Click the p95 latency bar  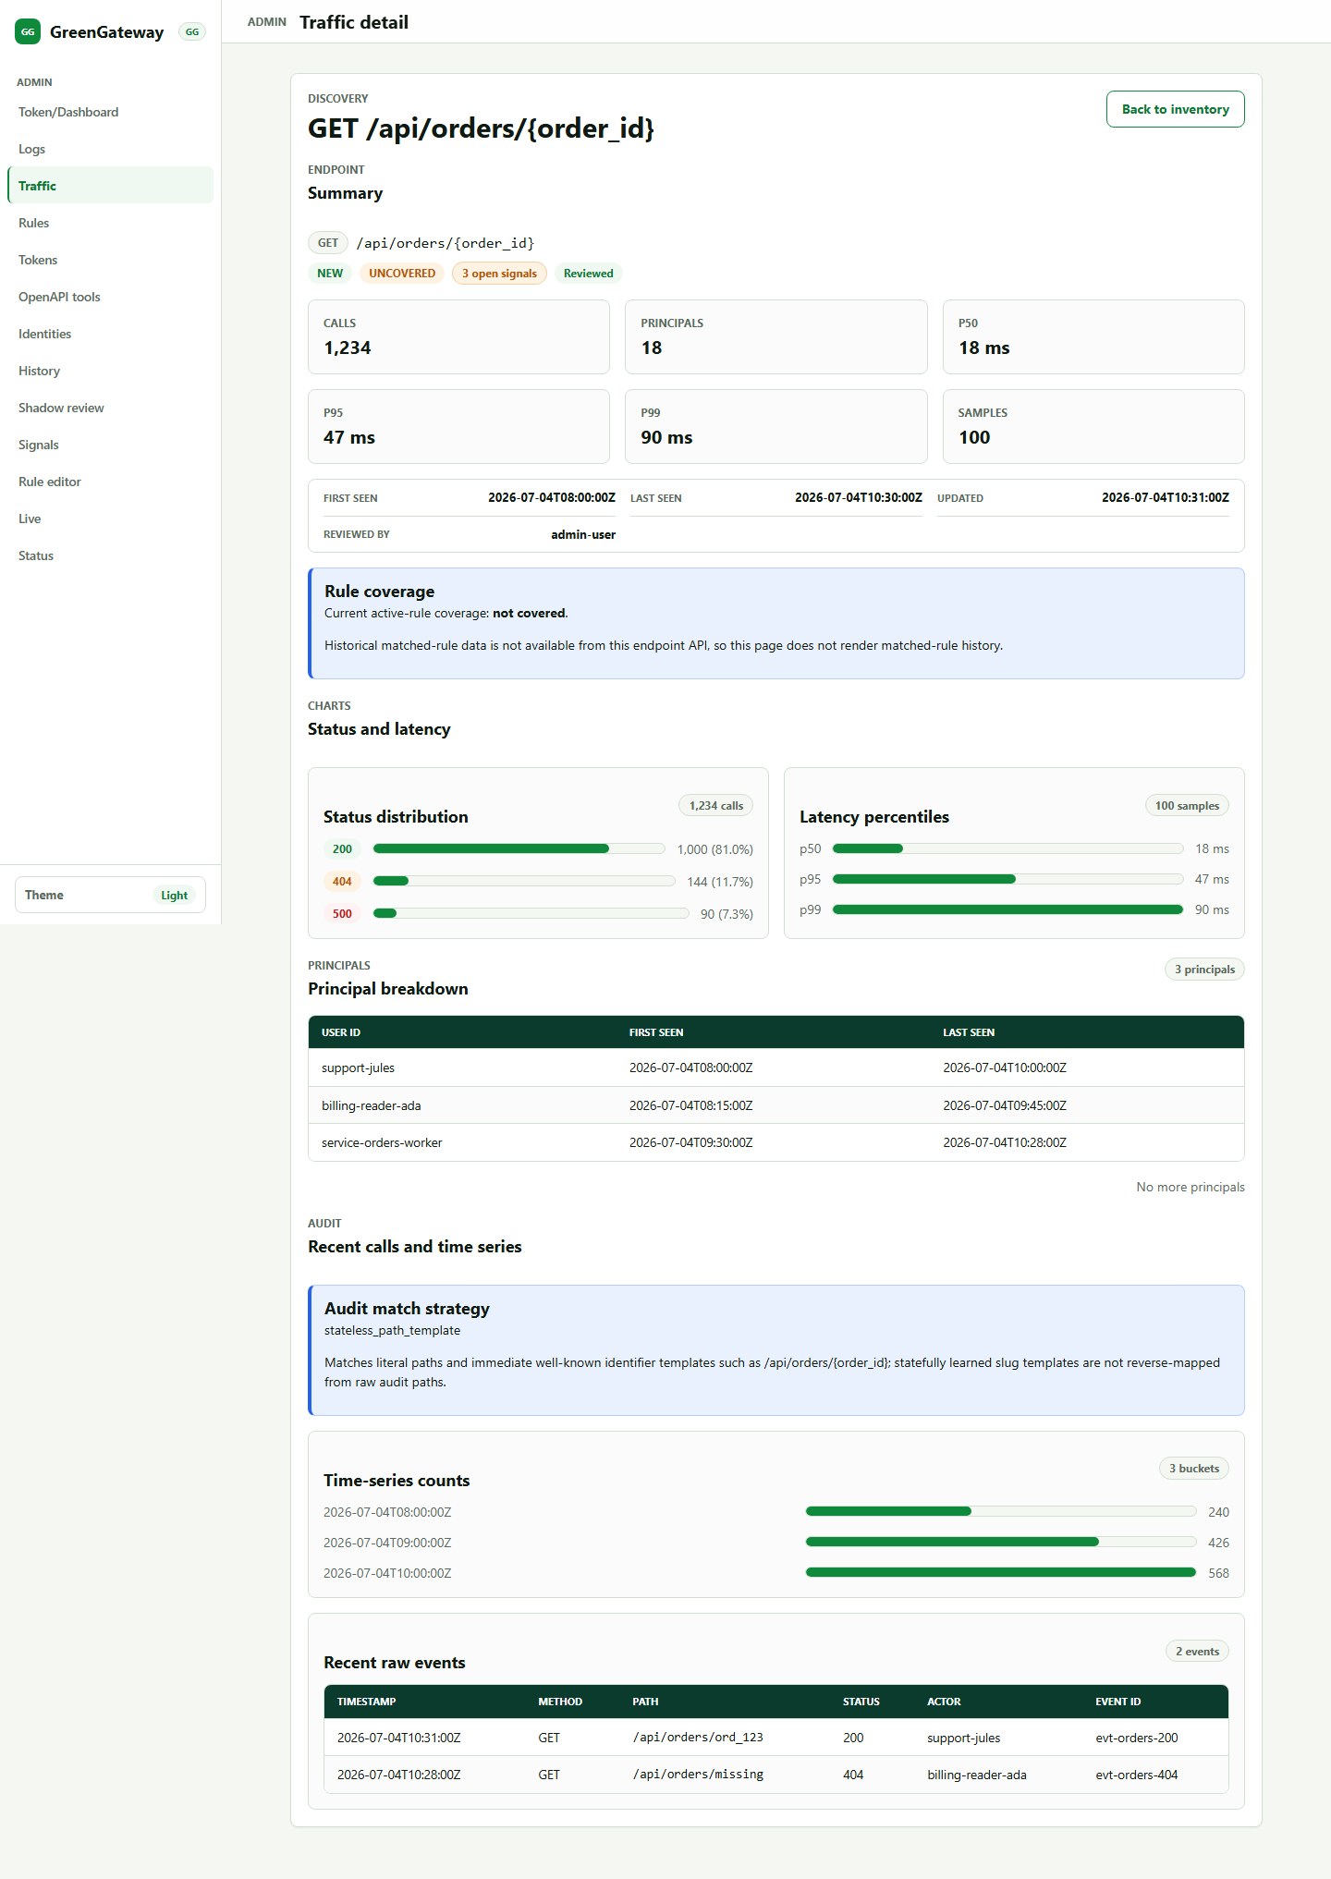[1007, 879]
